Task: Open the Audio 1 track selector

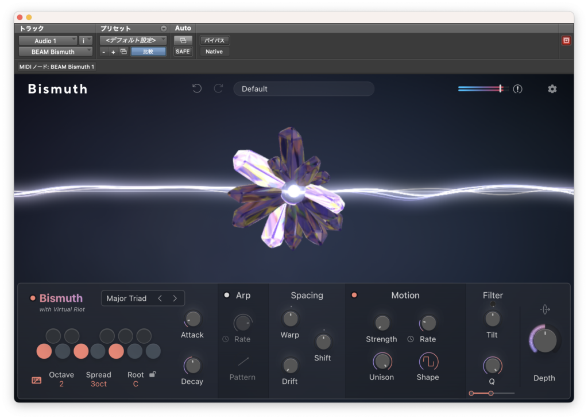Action: point(48,41)
